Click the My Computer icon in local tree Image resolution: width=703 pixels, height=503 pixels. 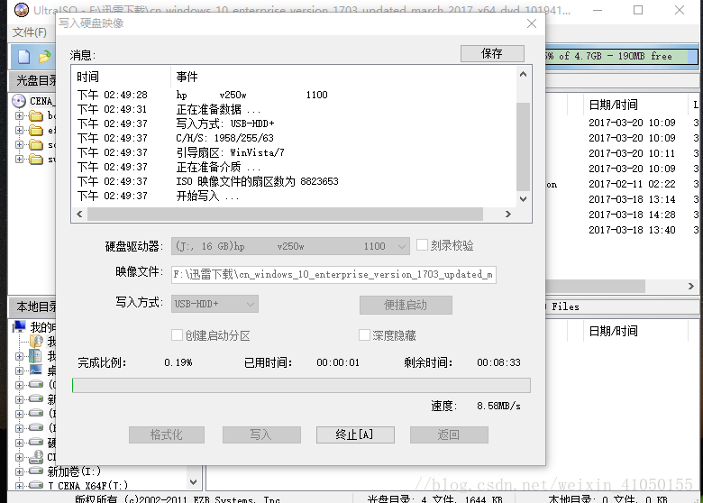pyautogui.click(x=19, y=326)
